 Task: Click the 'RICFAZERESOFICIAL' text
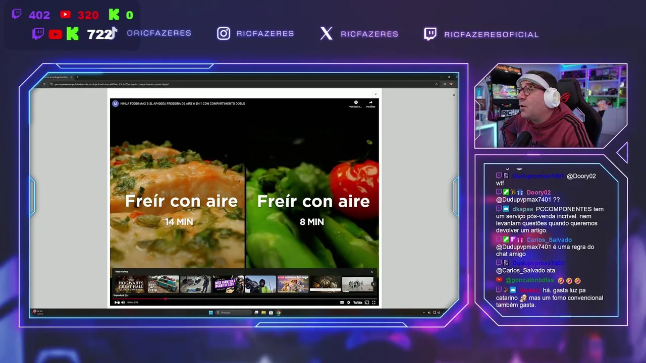point(492,34)
